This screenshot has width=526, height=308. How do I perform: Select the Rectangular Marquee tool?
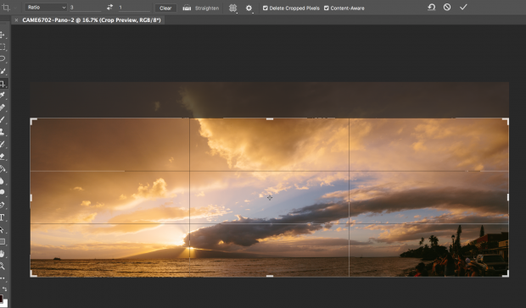[x=3, y=47]
